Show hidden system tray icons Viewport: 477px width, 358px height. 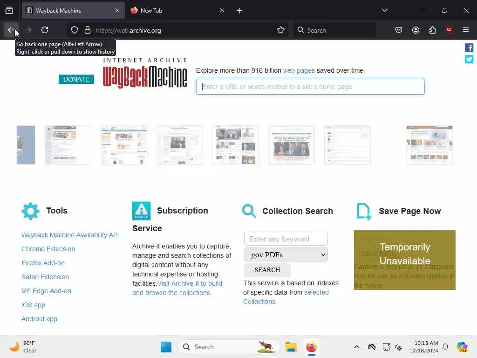(357, 347)
